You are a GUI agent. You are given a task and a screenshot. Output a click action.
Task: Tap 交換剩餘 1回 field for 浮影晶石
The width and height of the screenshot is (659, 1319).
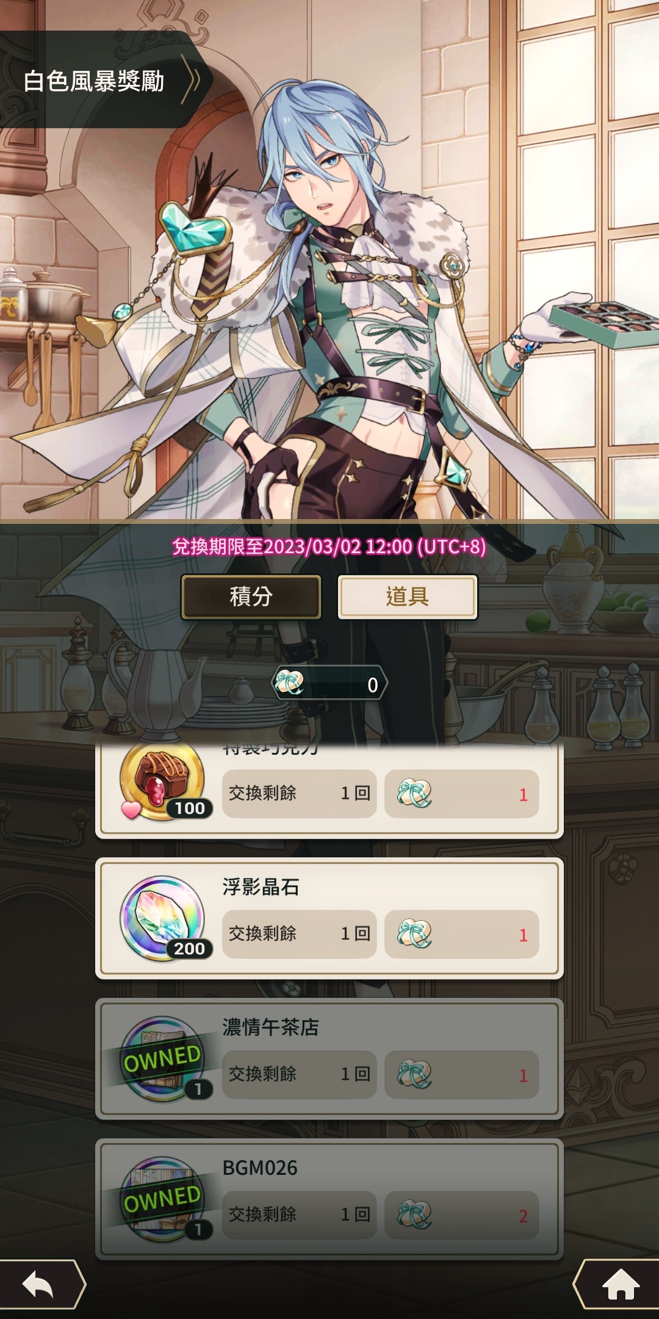click(x=299, y=934)
